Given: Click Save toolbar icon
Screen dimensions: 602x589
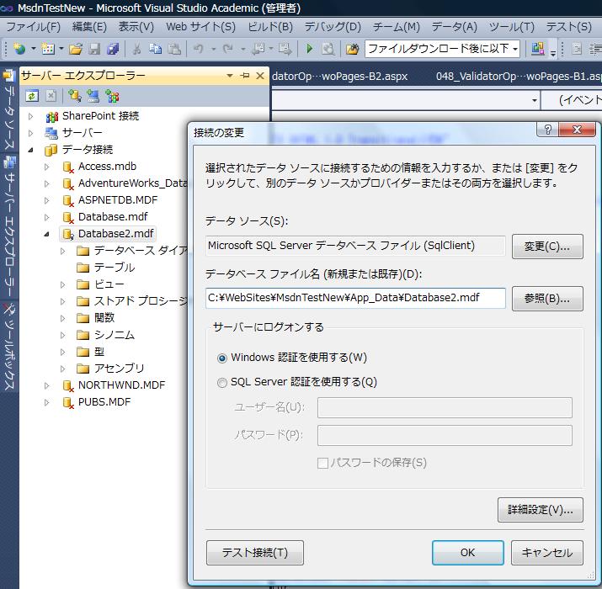Looking at the screenshot, I should pyautogui.click(x=94, y=49).
